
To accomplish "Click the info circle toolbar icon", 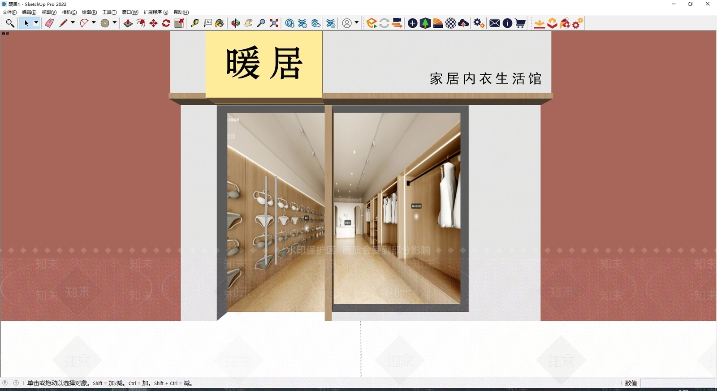I will 507,23.
